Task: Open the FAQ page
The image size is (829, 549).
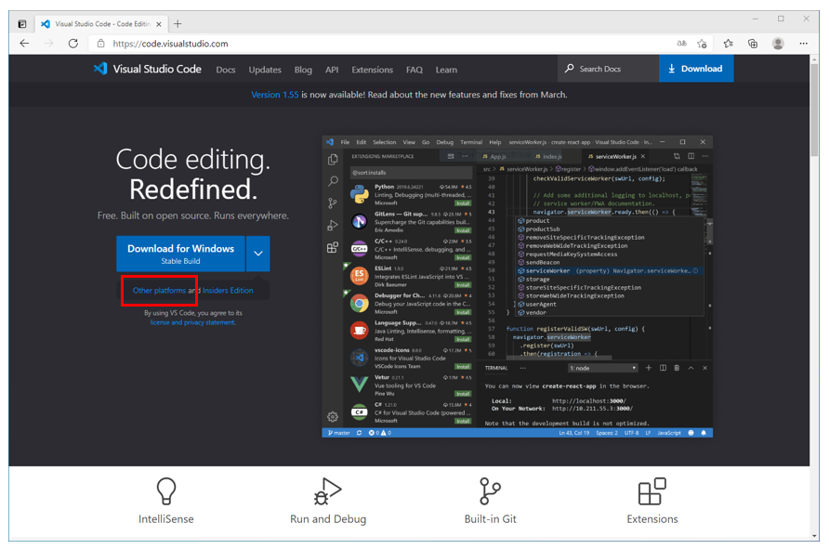Action: 414,70
